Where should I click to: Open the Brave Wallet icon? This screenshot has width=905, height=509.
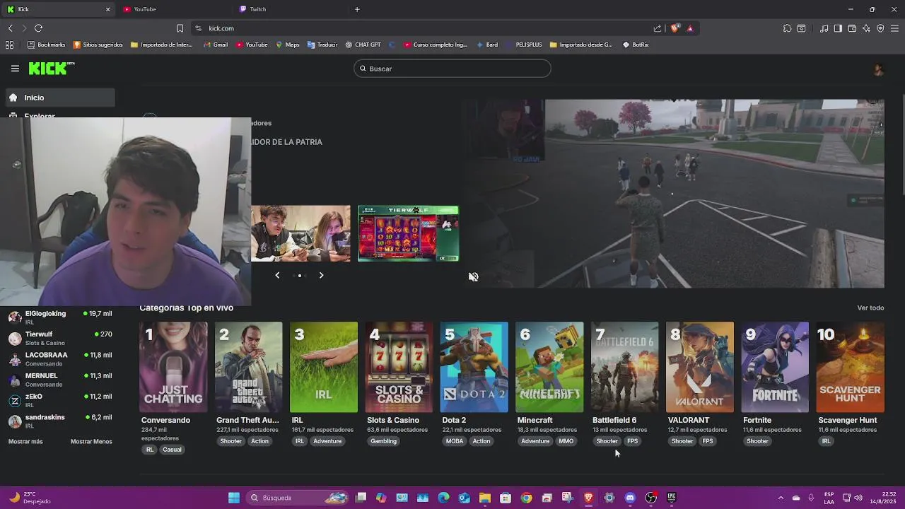pos(852,28)
